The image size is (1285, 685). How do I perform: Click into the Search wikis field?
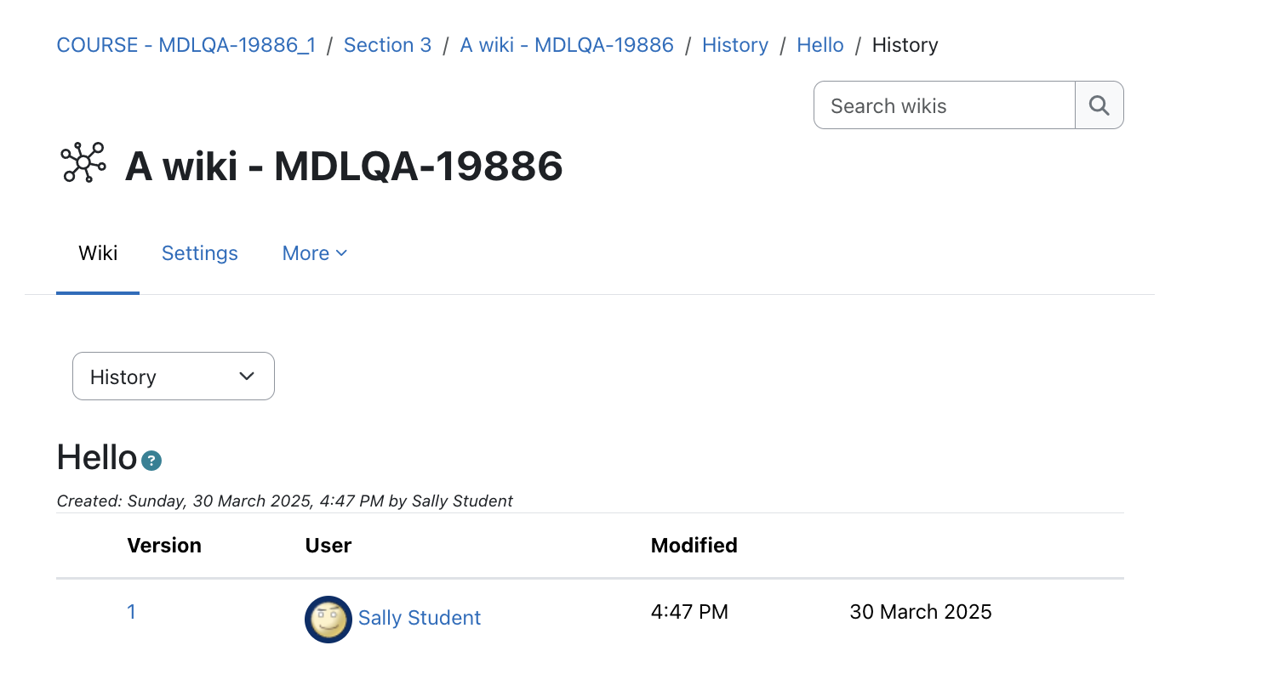(x=945, y=105)
